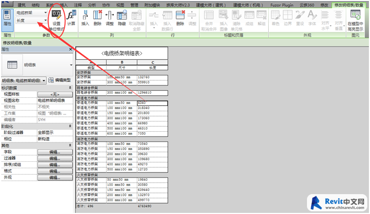Image resolution: width=370 pixels, height=214 pixels.
Task: Click the 明细表 type thumbnail icon
Action: [12, 65]
